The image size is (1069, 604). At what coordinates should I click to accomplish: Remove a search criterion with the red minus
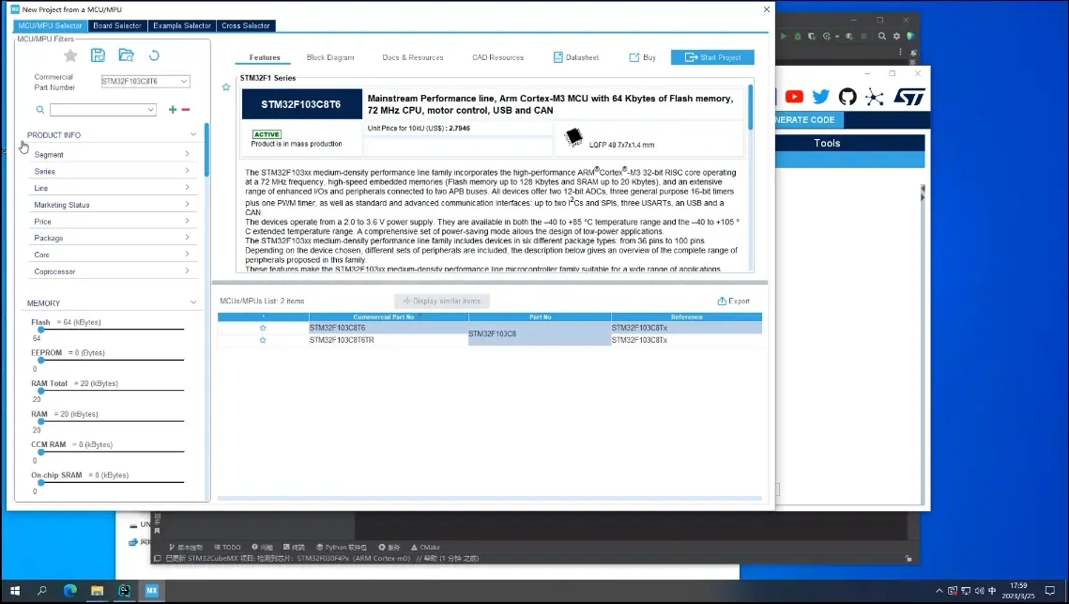(186, 109)
